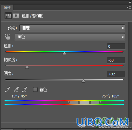Image resolution: width=132 pixels, height=130 pixels.
Task: Switch to the layer mask icon
Action: 16,16
